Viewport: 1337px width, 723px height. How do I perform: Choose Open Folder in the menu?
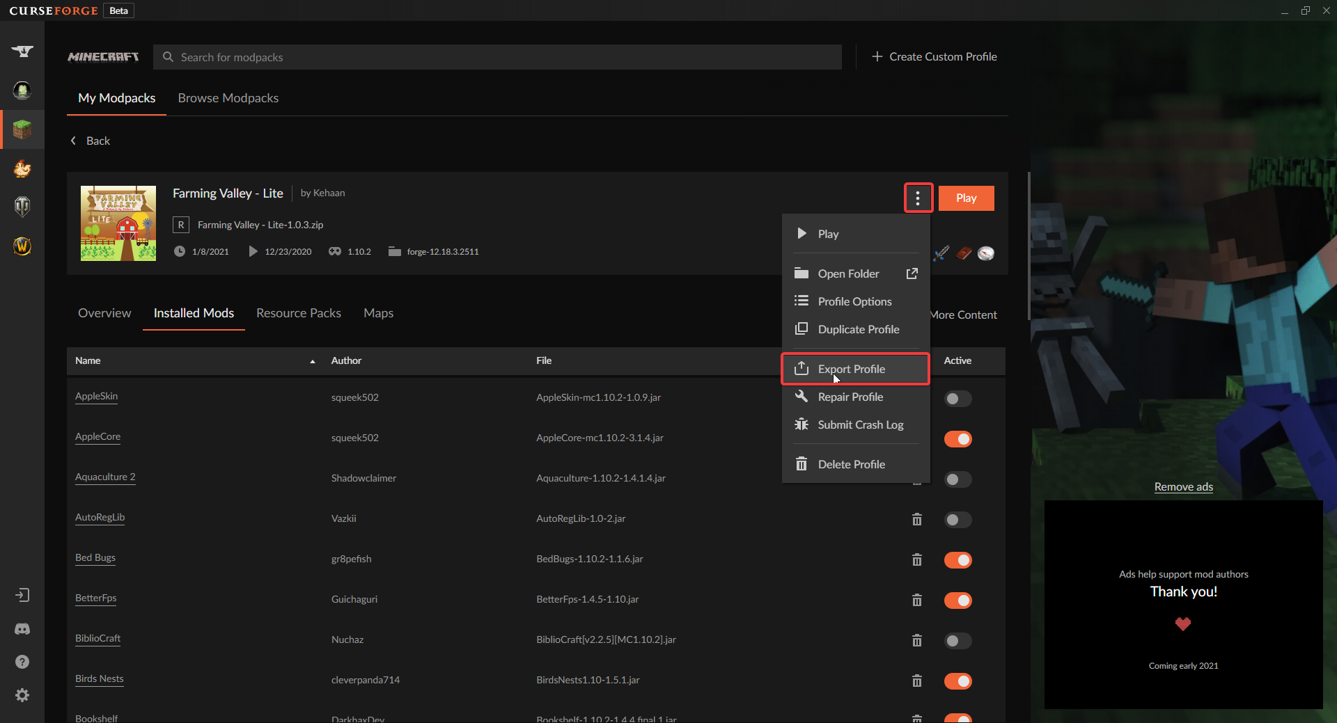click(x=856, y=273)
